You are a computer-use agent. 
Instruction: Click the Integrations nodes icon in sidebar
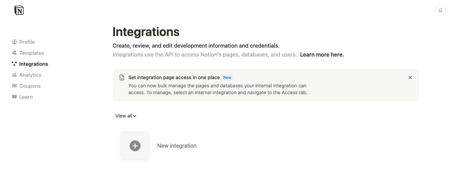(x=14, y=64)
